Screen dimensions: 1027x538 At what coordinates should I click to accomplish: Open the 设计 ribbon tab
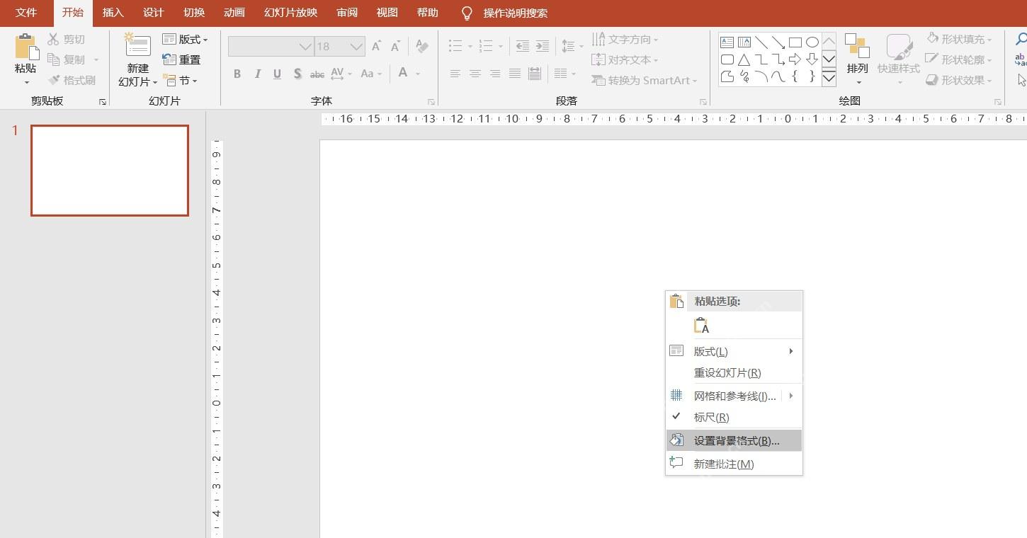pos(153,13)
